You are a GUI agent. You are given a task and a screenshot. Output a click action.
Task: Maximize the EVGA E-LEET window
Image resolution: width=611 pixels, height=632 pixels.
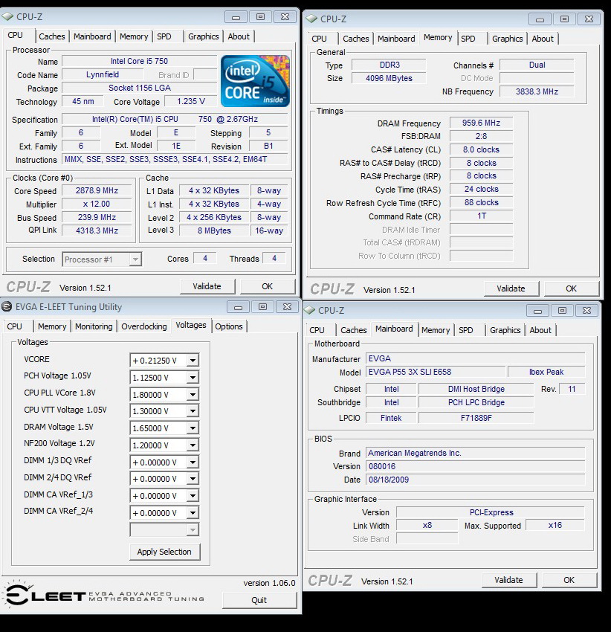262,307
